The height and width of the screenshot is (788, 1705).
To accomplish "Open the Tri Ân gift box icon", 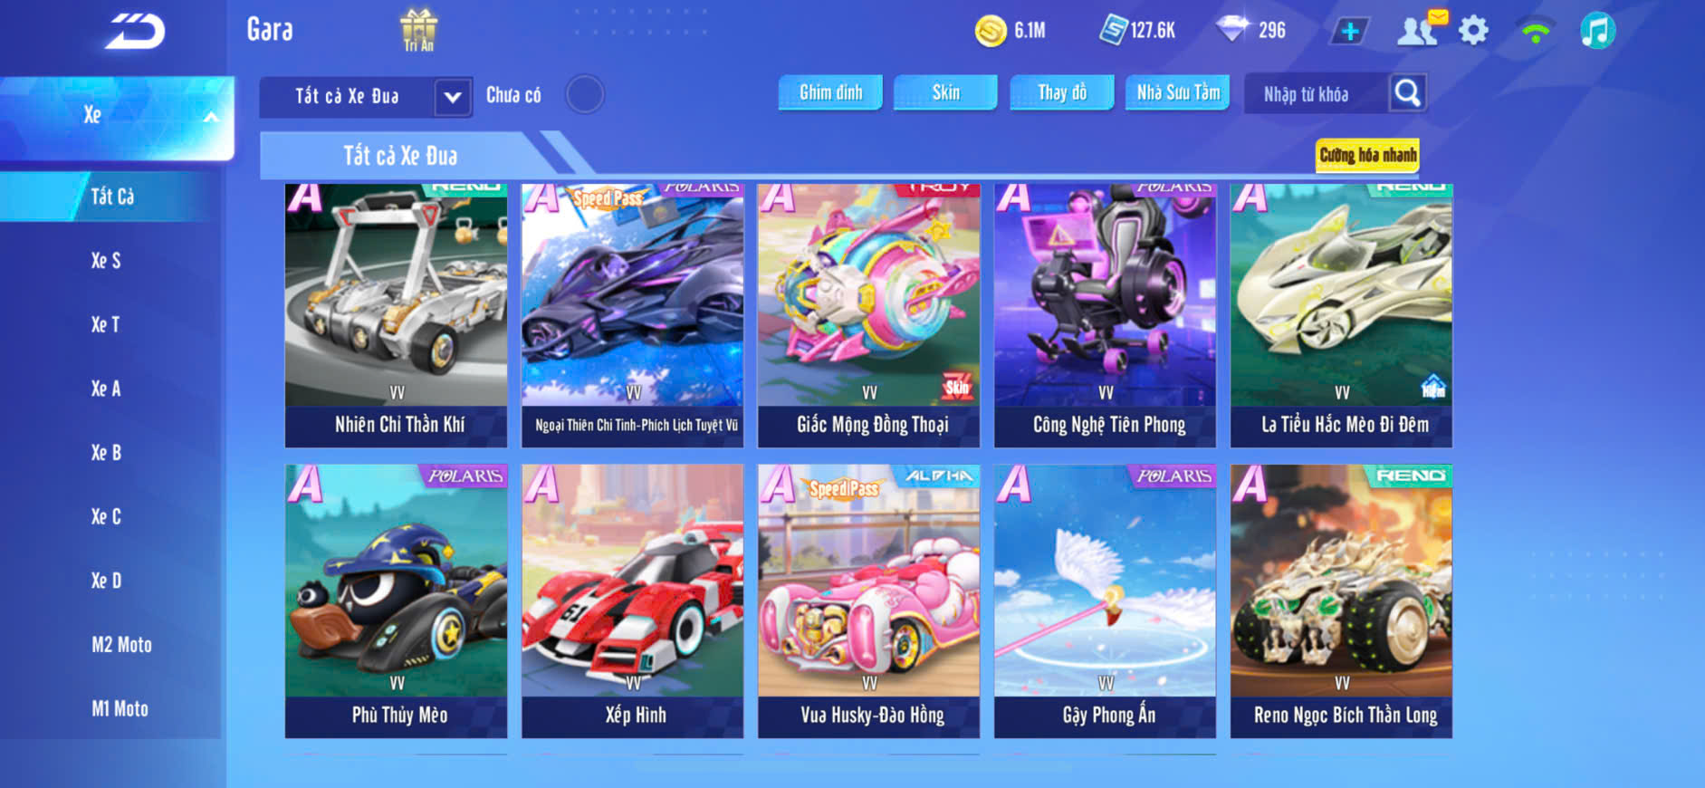I will [x=418, y=30].
